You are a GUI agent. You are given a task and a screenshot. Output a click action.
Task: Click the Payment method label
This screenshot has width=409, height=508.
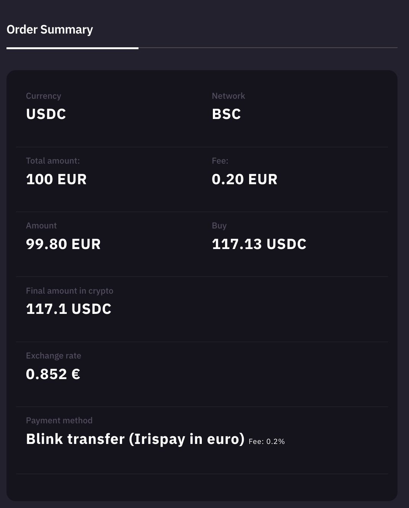59,421
